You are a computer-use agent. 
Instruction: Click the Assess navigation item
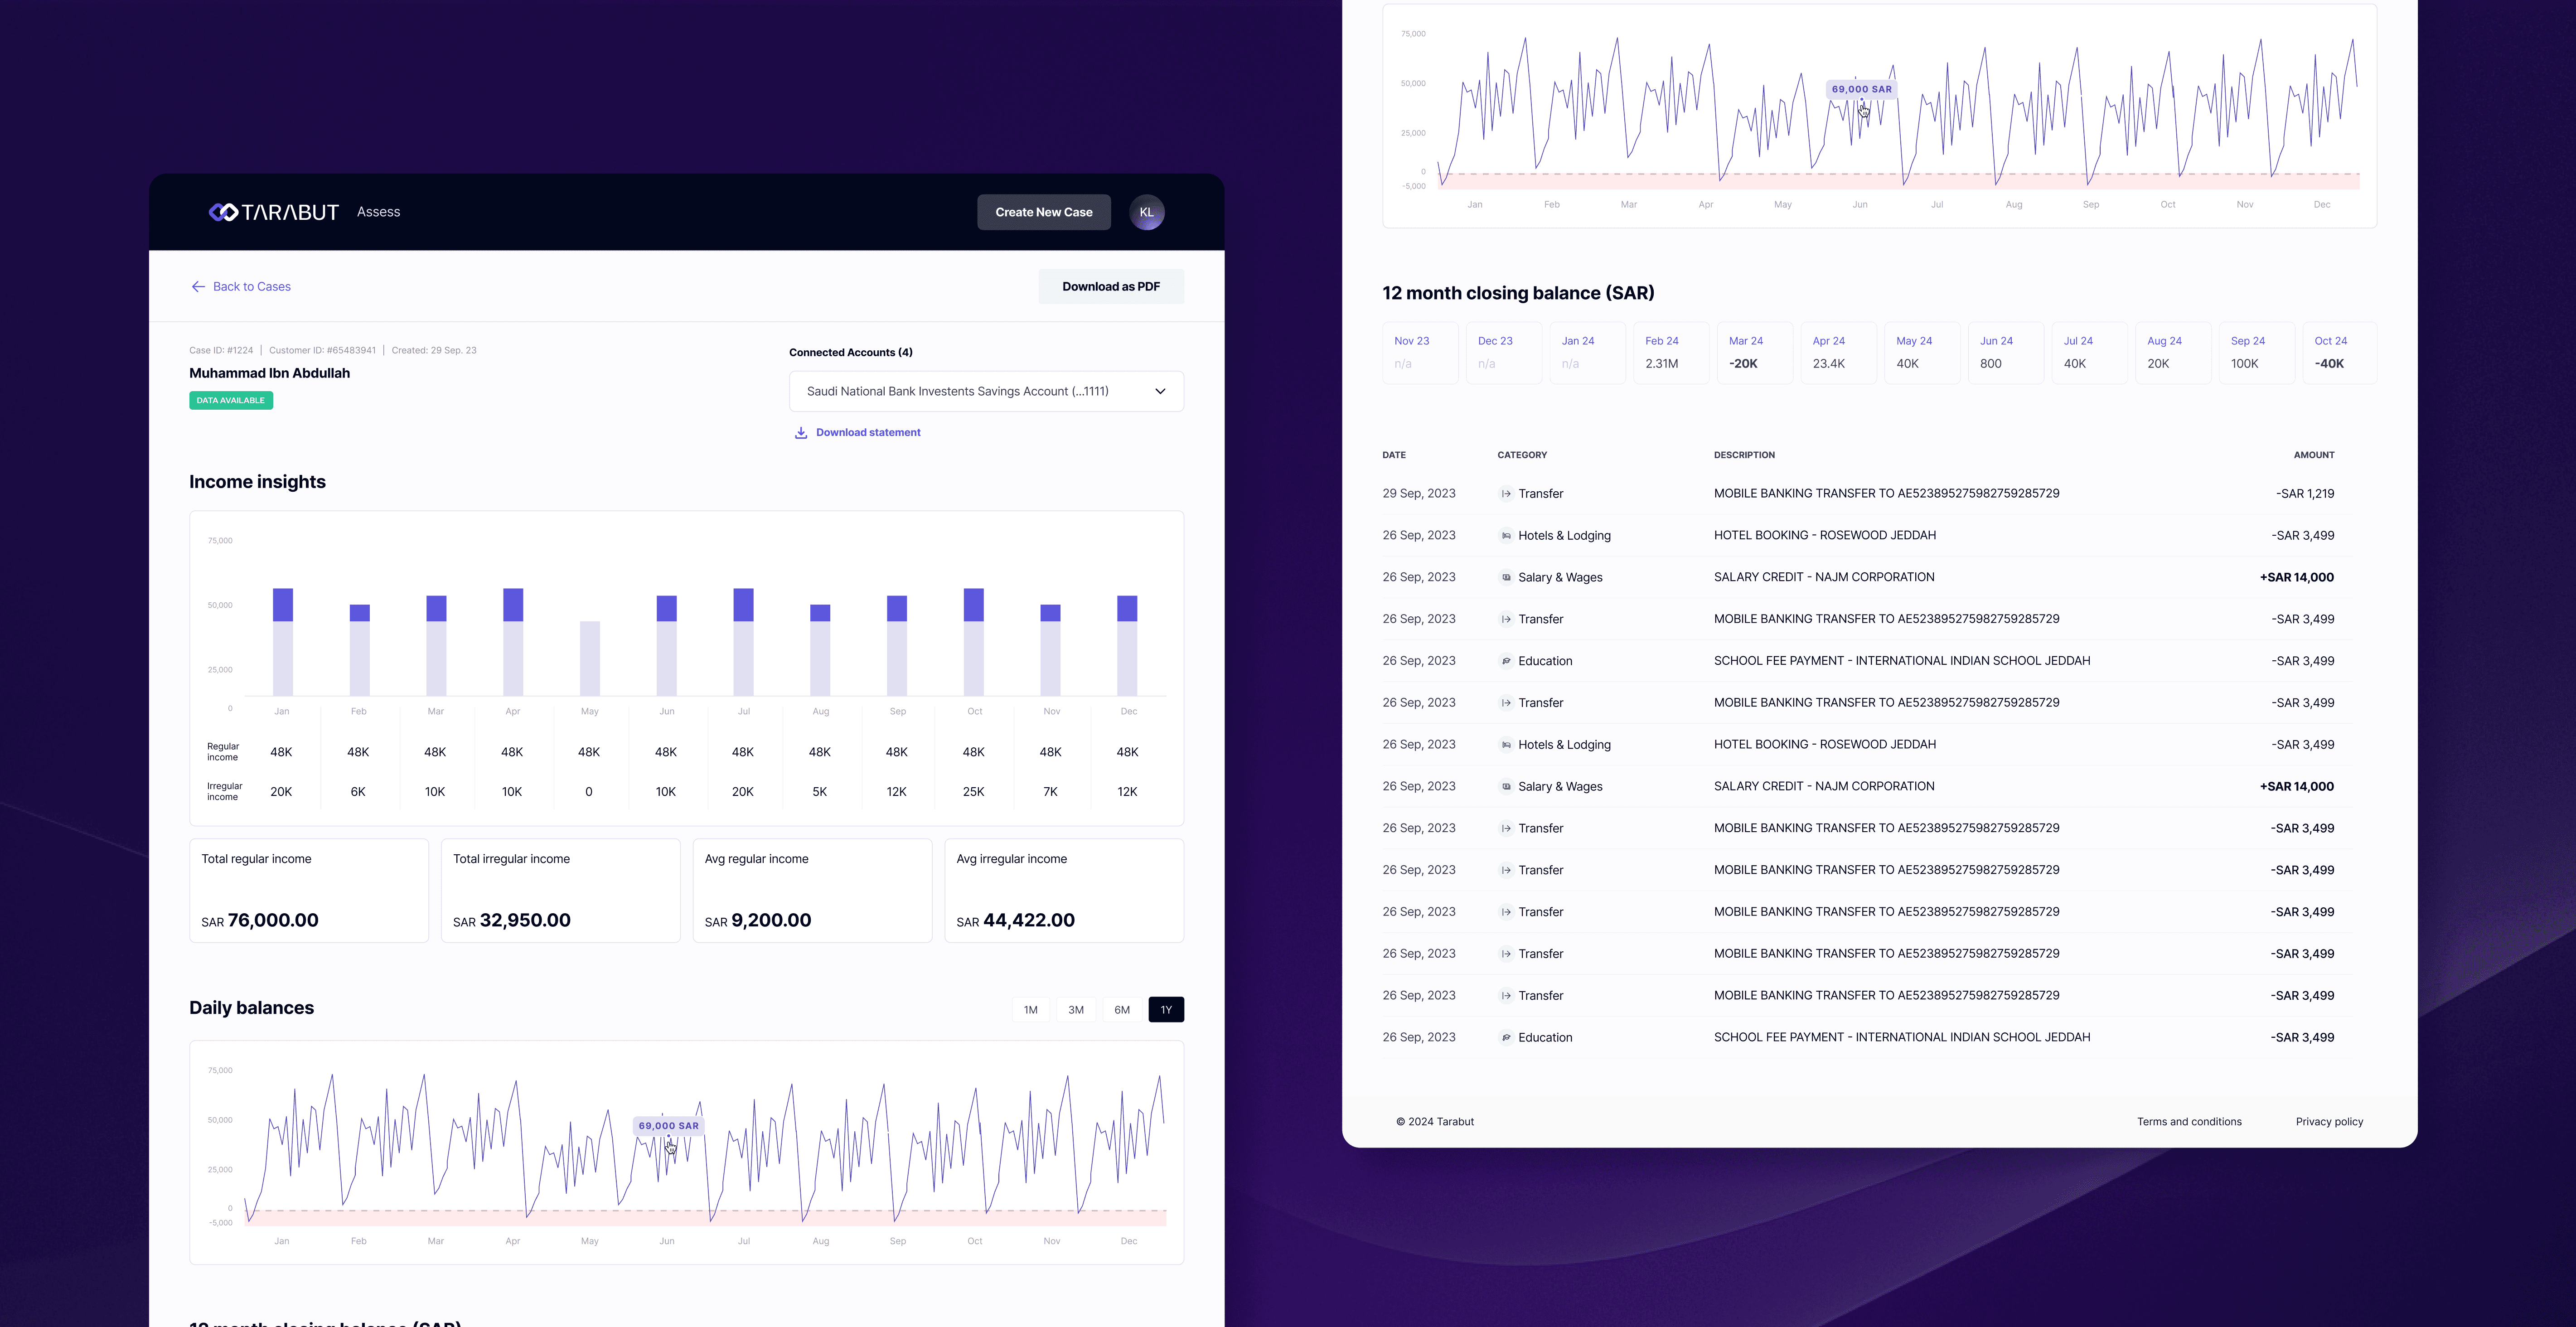coord(378,212)
